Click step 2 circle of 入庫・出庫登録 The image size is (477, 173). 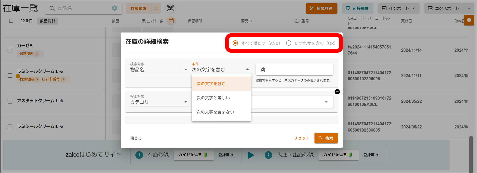coord(268,155)
